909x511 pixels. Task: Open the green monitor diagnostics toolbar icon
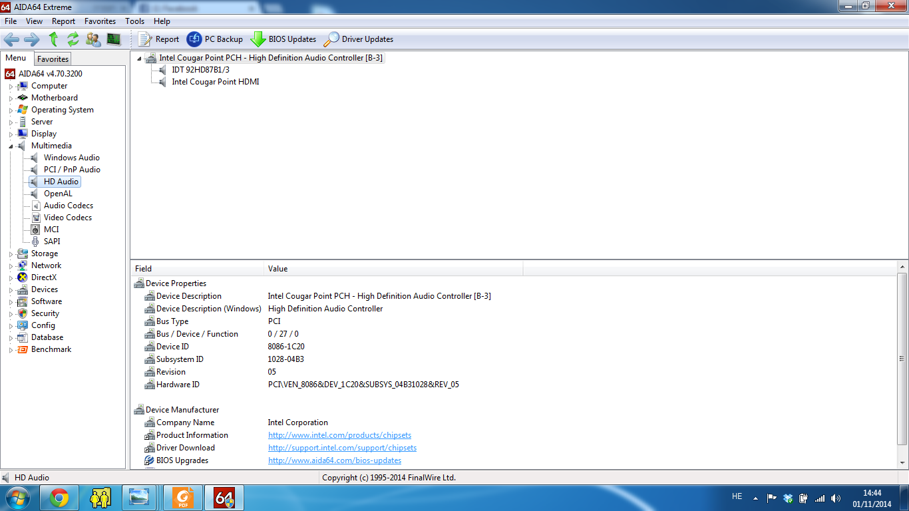tap(114, 39)
